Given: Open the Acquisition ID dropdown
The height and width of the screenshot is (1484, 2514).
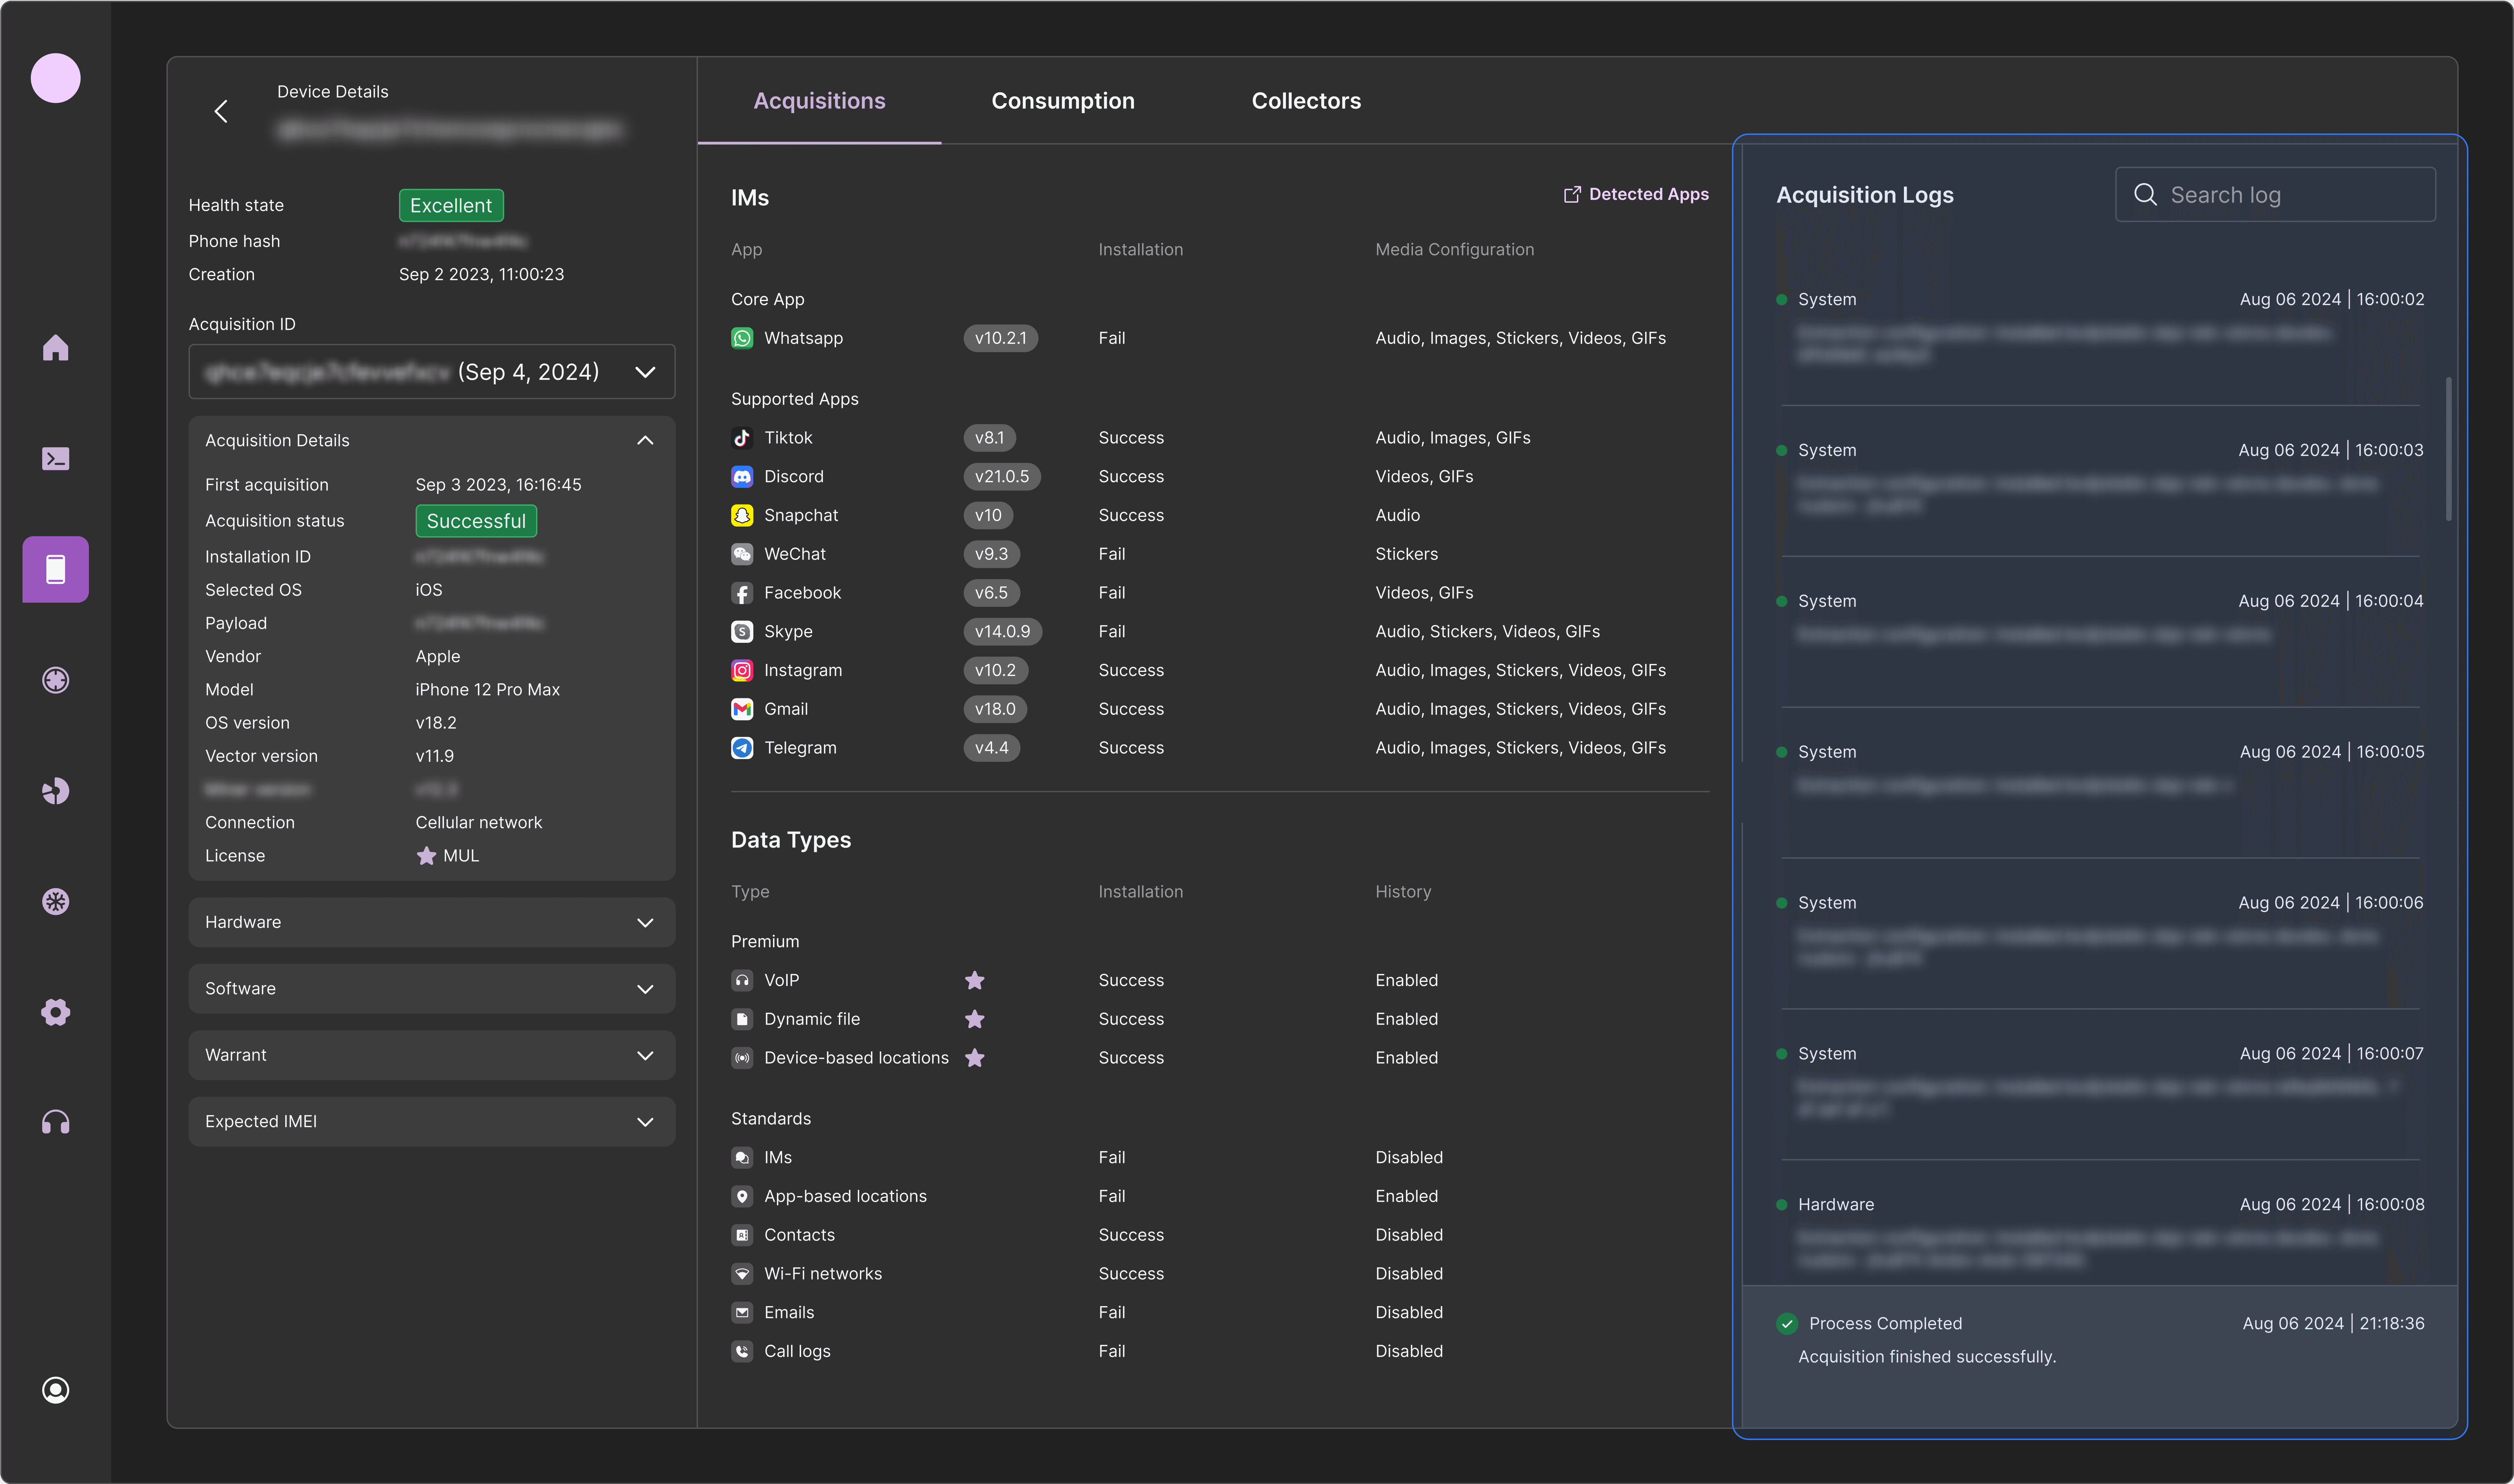Looking at the screenshot, I should [432, 372].
